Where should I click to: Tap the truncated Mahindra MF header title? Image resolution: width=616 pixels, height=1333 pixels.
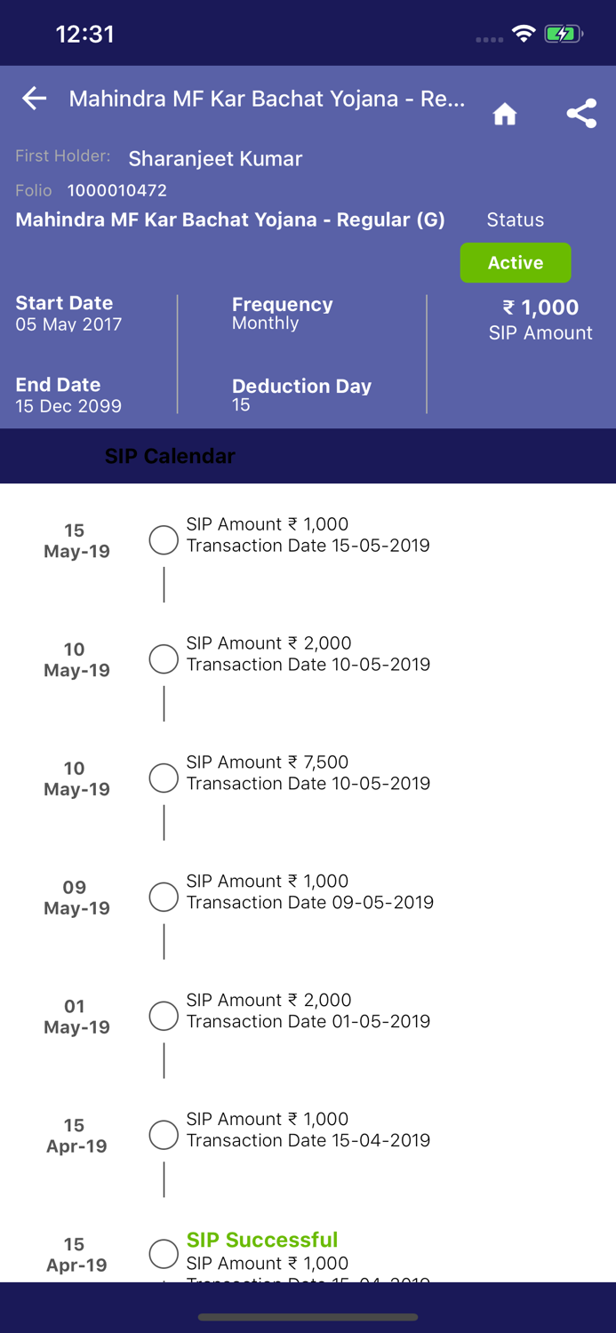(267, 99)
